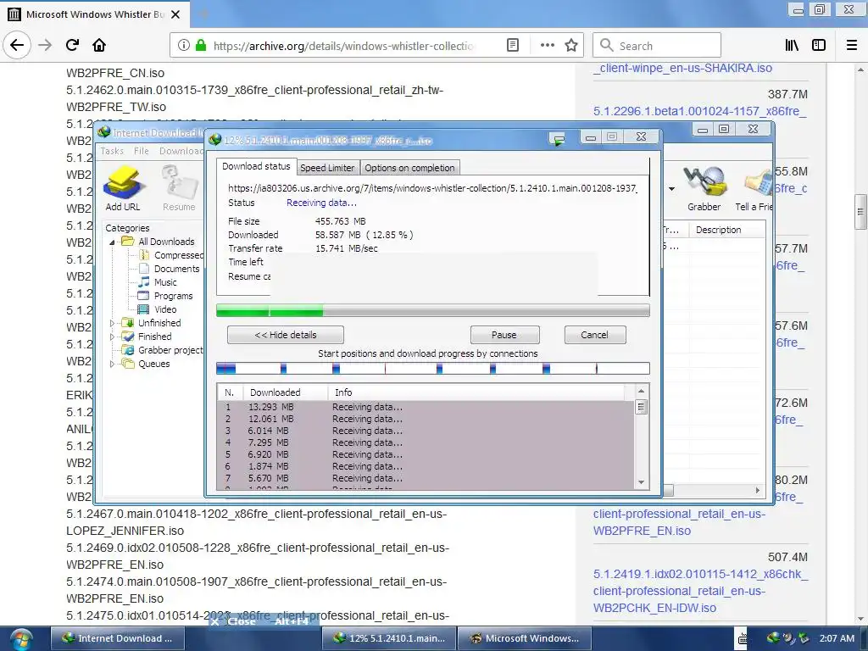Image resolution: width=868 pixels, height=651 pixels.
Task: Show Firefox sidebars icon
Action: point(819,46)
